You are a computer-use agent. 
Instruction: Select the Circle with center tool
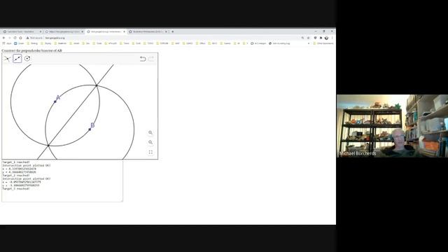[27, 59]
